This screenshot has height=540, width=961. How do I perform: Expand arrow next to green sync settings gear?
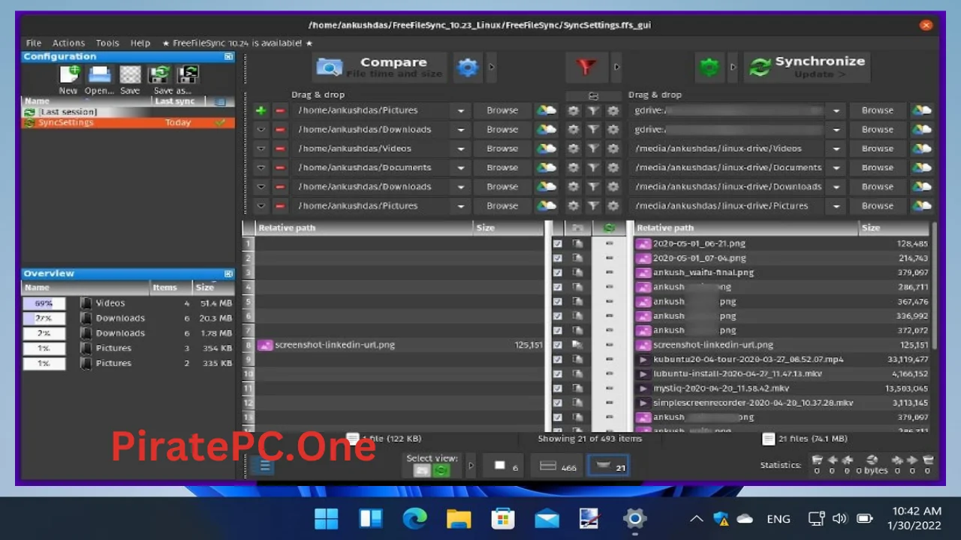point(733,67)
